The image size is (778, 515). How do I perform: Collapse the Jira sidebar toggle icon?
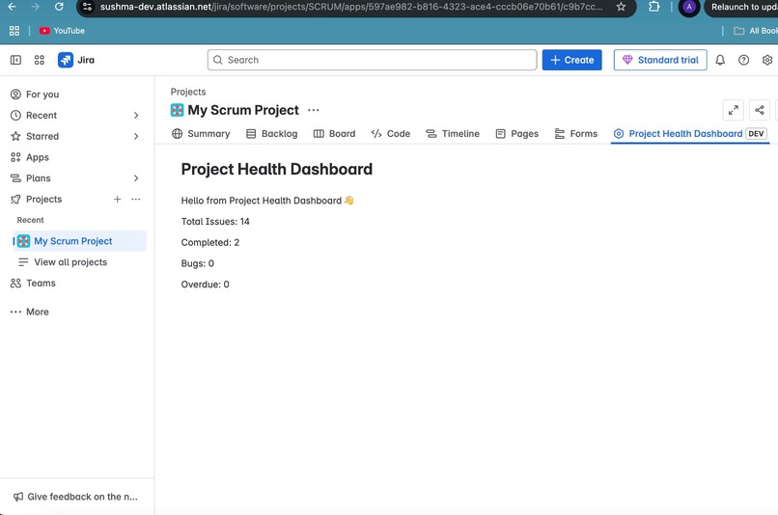click(15, 60)
